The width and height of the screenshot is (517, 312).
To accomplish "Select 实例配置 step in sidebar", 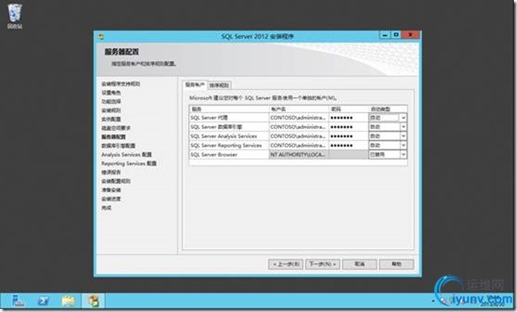I will click(111, 119).
